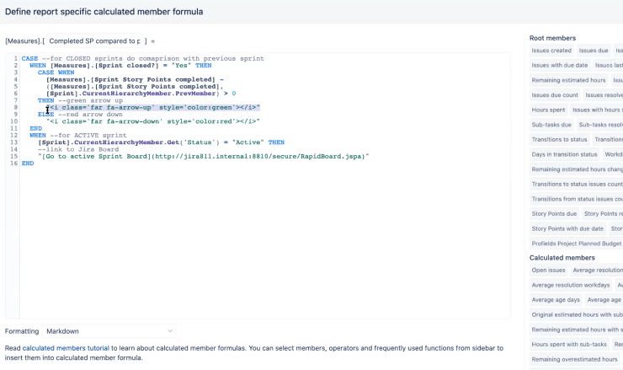Select the Sub-tasks due member

click(x=552, y=125)
